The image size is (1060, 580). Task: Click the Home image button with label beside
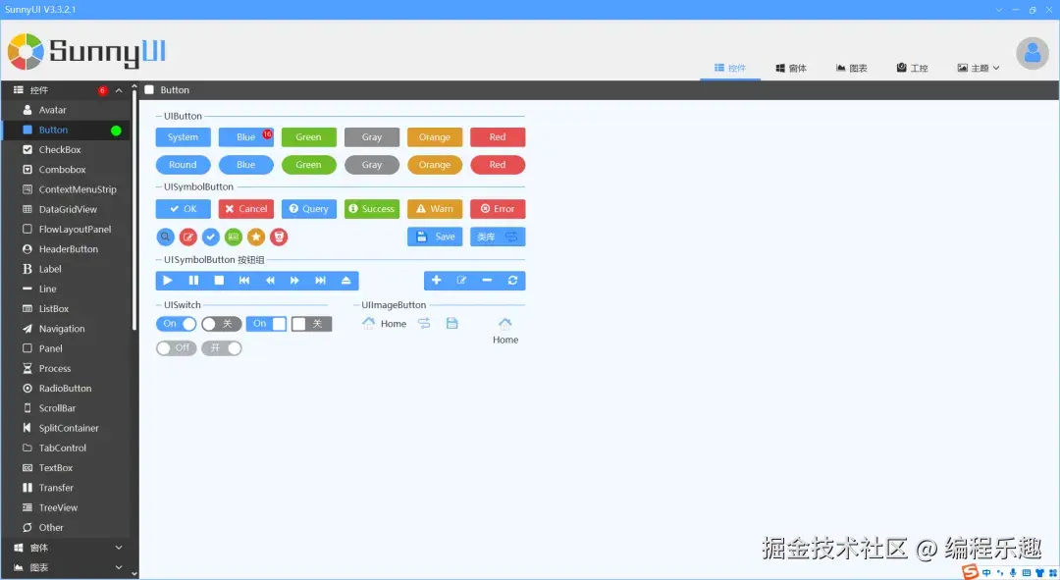pyautogui.click(x=384, y=323)
